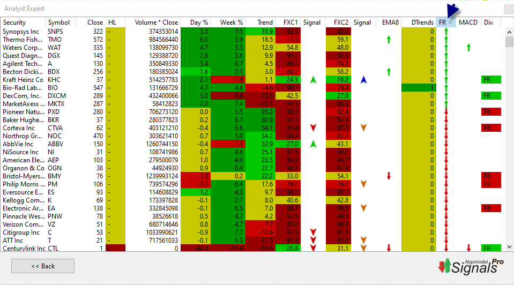Viewport: 514px width, 285px height.
Task: Select the DGX symbol cell
Action: click(x=54, y=56)
